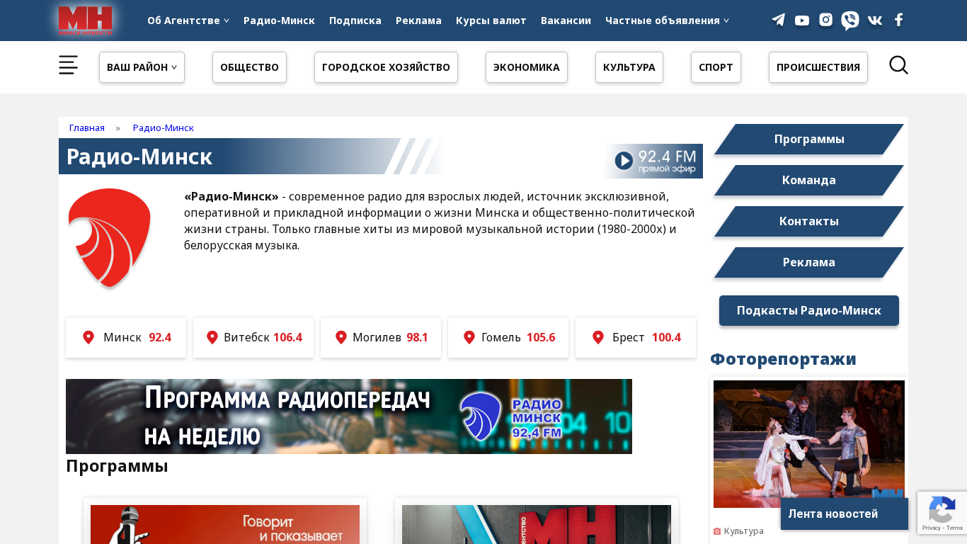
Task: Open Подкасты Радио-Минск
Action: [809, 310]
